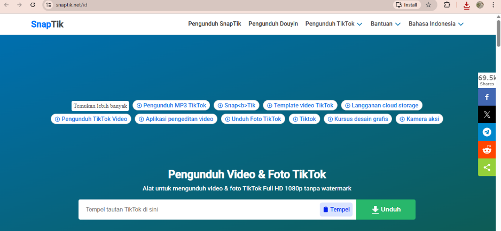Reload the page
Viewport: 501px width, 231px height.
(x=33, y=5)
